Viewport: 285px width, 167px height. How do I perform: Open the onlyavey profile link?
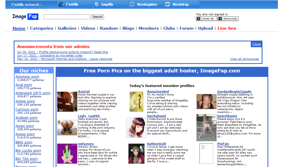click(86, 144)
